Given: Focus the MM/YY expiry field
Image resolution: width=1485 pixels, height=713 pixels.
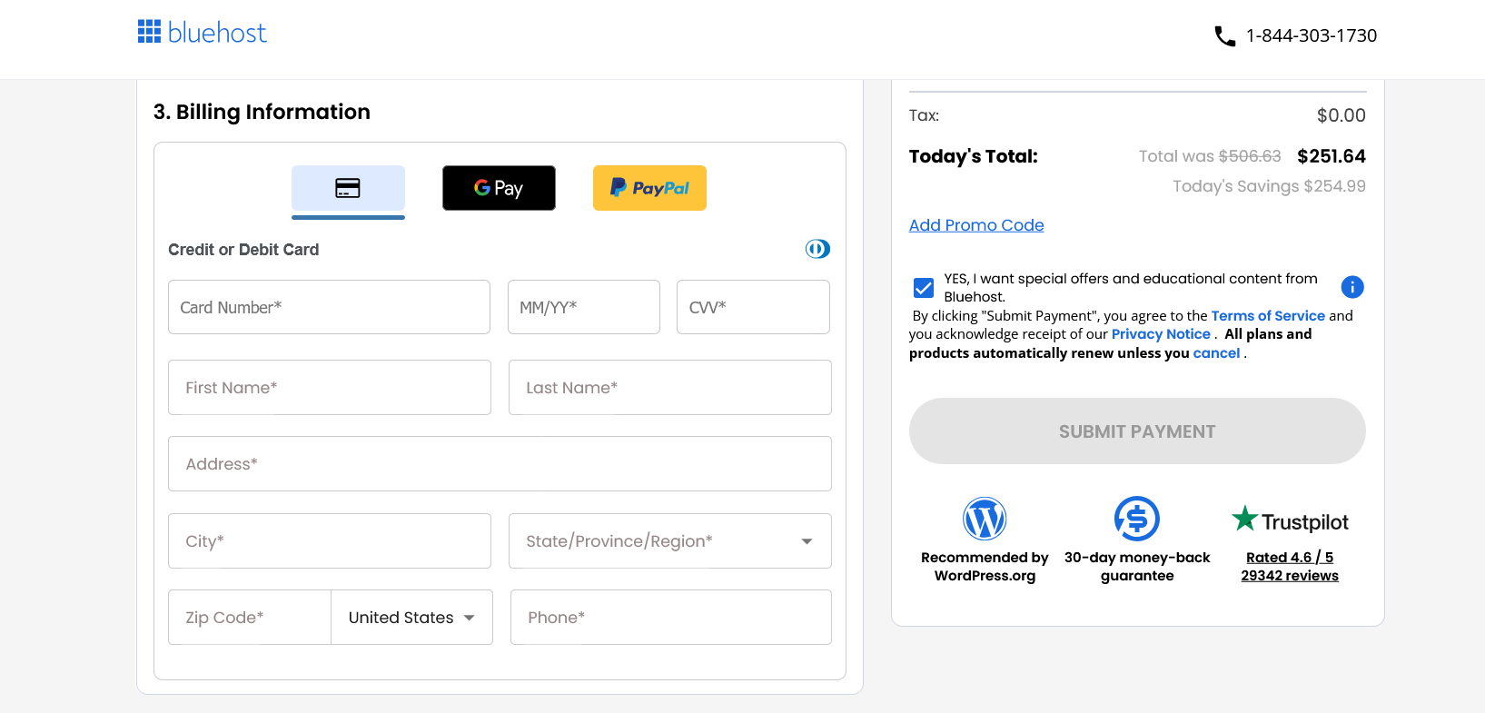Looking at the screenshot, I should pos(584,307).
